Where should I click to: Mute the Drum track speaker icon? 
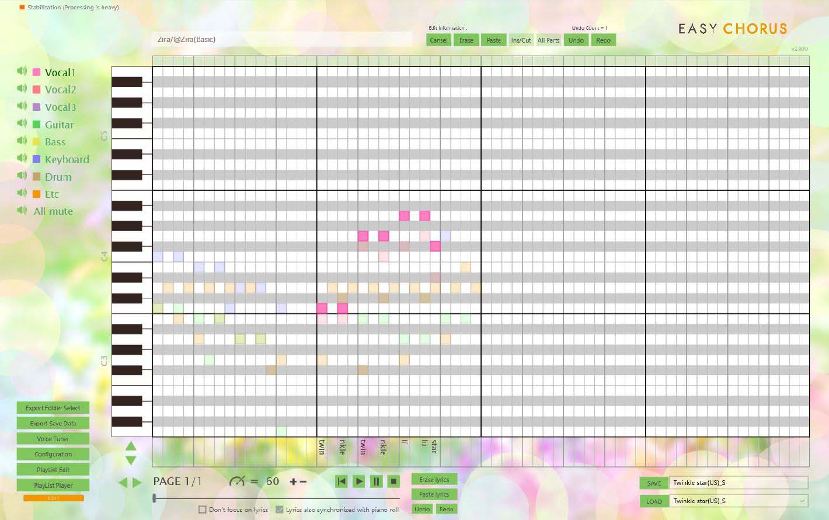(22, 175)
